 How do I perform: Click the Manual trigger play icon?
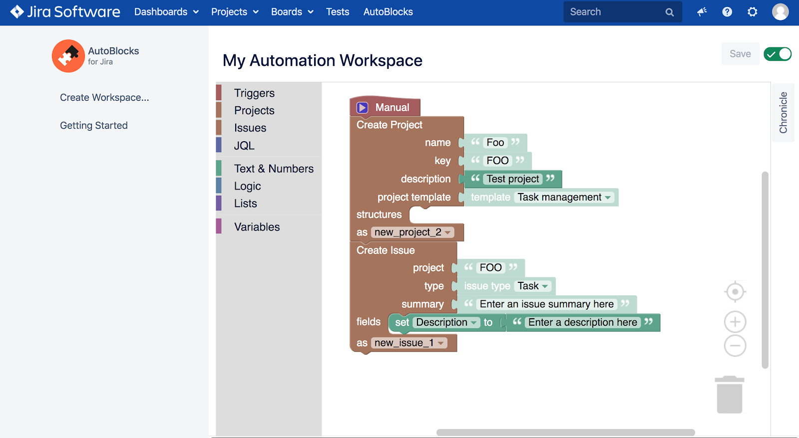click(363, 107)
